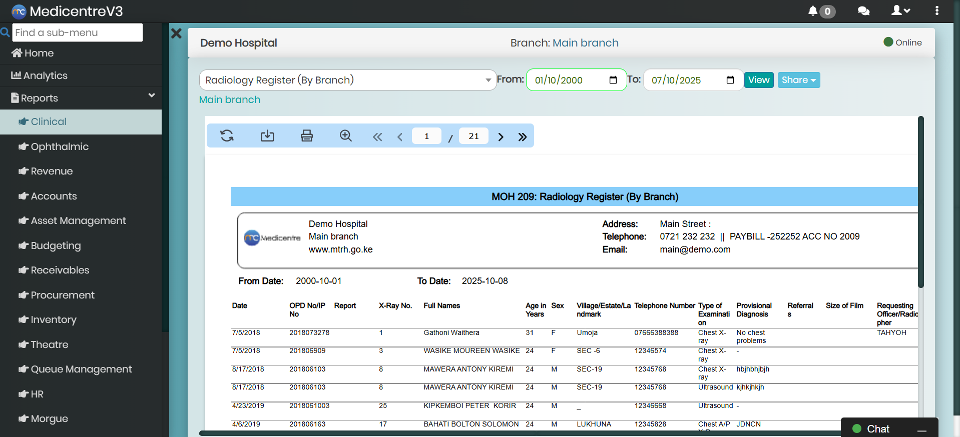Close side panel with X icon

point(177,34)
